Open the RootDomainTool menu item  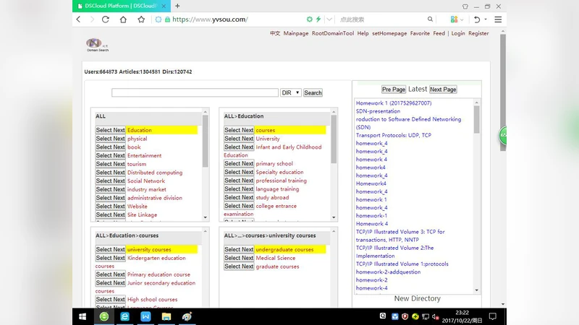pyautogui.click(x=333, y=33)
